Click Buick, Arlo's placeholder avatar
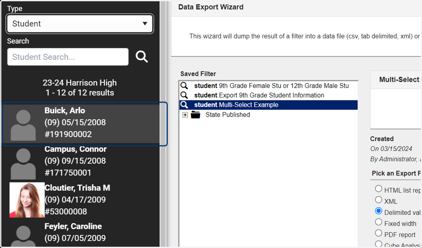 [23, 125]
